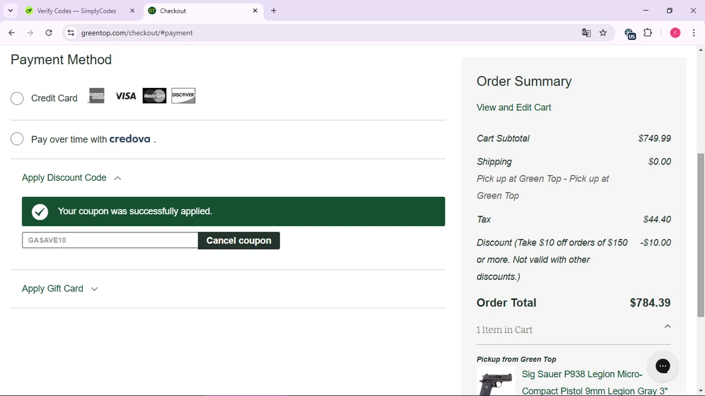This screenshot has height=396, width=705.
Task: Click the page vertical scrollbar thumb
Action: pyautogui.click(x=701, y=235)
